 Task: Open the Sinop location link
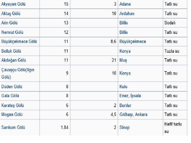coord(125,127)
